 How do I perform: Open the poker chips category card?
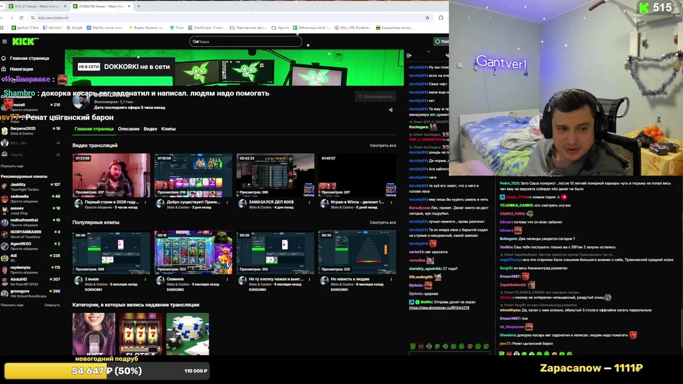187,334
